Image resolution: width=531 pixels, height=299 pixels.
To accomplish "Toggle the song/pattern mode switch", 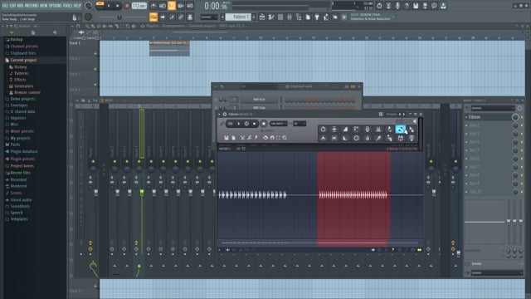I will [x=100, y=6].
